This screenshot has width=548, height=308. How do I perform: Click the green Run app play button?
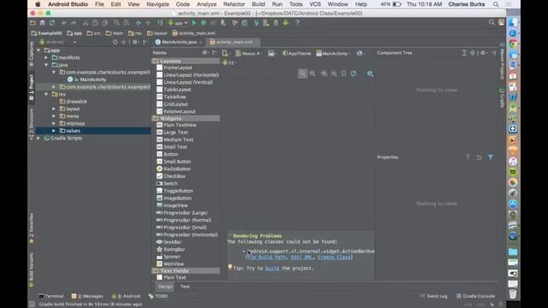click(x=194, y=23)
